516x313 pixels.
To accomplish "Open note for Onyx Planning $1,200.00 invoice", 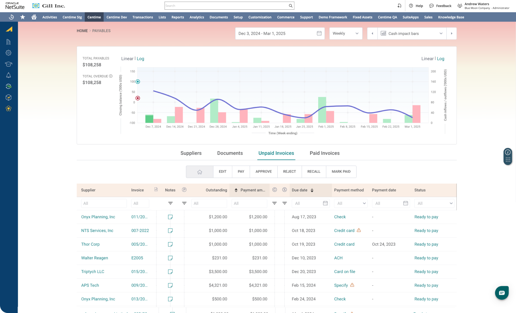I will [170, 217].
